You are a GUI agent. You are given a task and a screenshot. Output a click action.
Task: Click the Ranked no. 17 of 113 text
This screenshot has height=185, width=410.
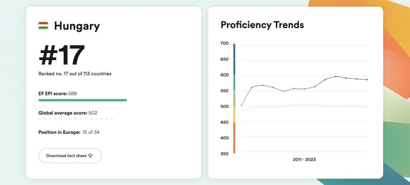[75, 74]
